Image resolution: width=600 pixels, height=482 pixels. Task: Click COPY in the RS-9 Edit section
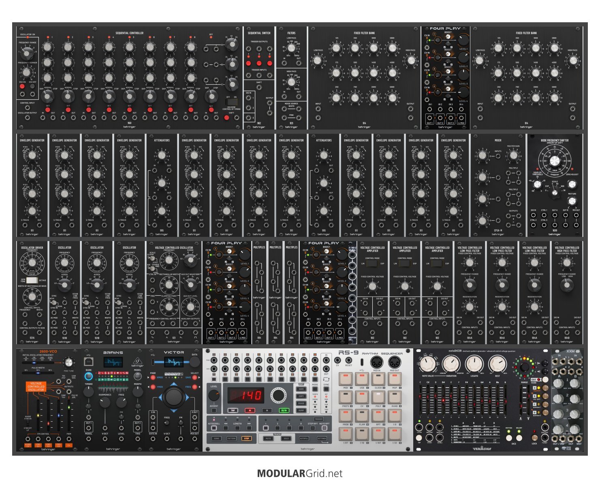(x=301, y=396)
